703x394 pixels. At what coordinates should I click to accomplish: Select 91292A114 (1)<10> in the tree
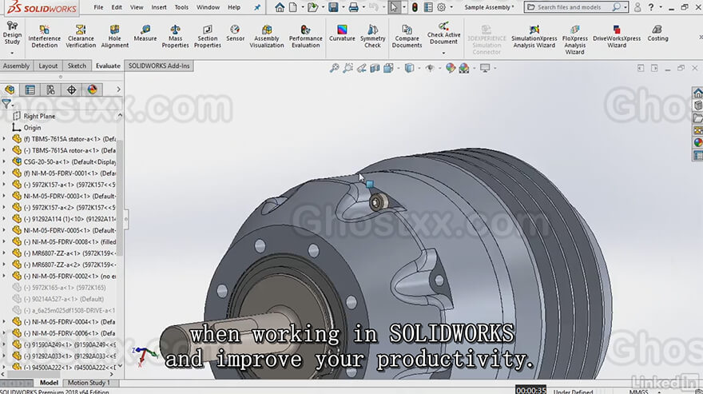pos(70,219)
